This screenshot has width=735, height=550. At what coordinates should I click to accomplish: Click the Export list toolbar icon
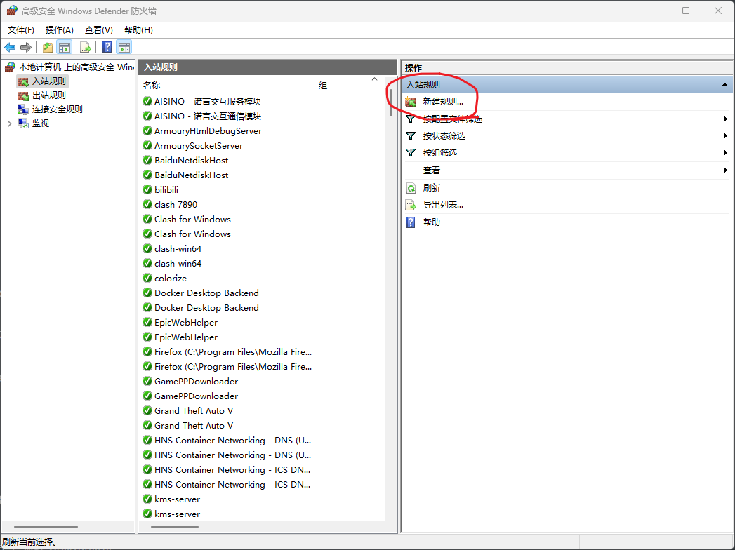(x=86, y=47)
